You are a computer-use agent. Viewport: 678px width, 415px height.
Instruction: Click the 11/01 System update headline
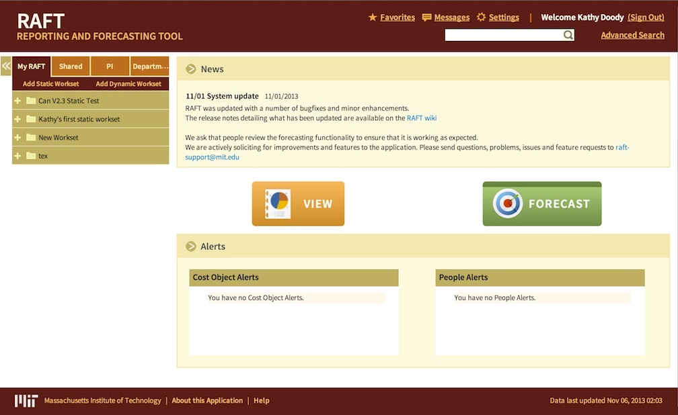pos(222,96)
